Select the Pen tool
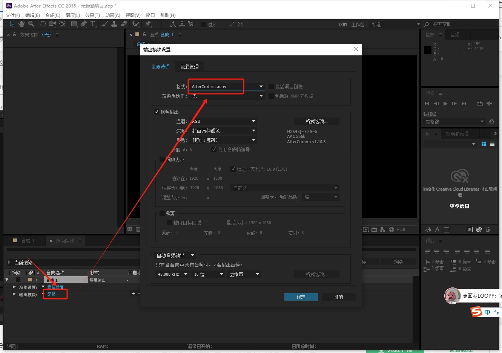This screenshot has width=502, height=353. point(83,24)
